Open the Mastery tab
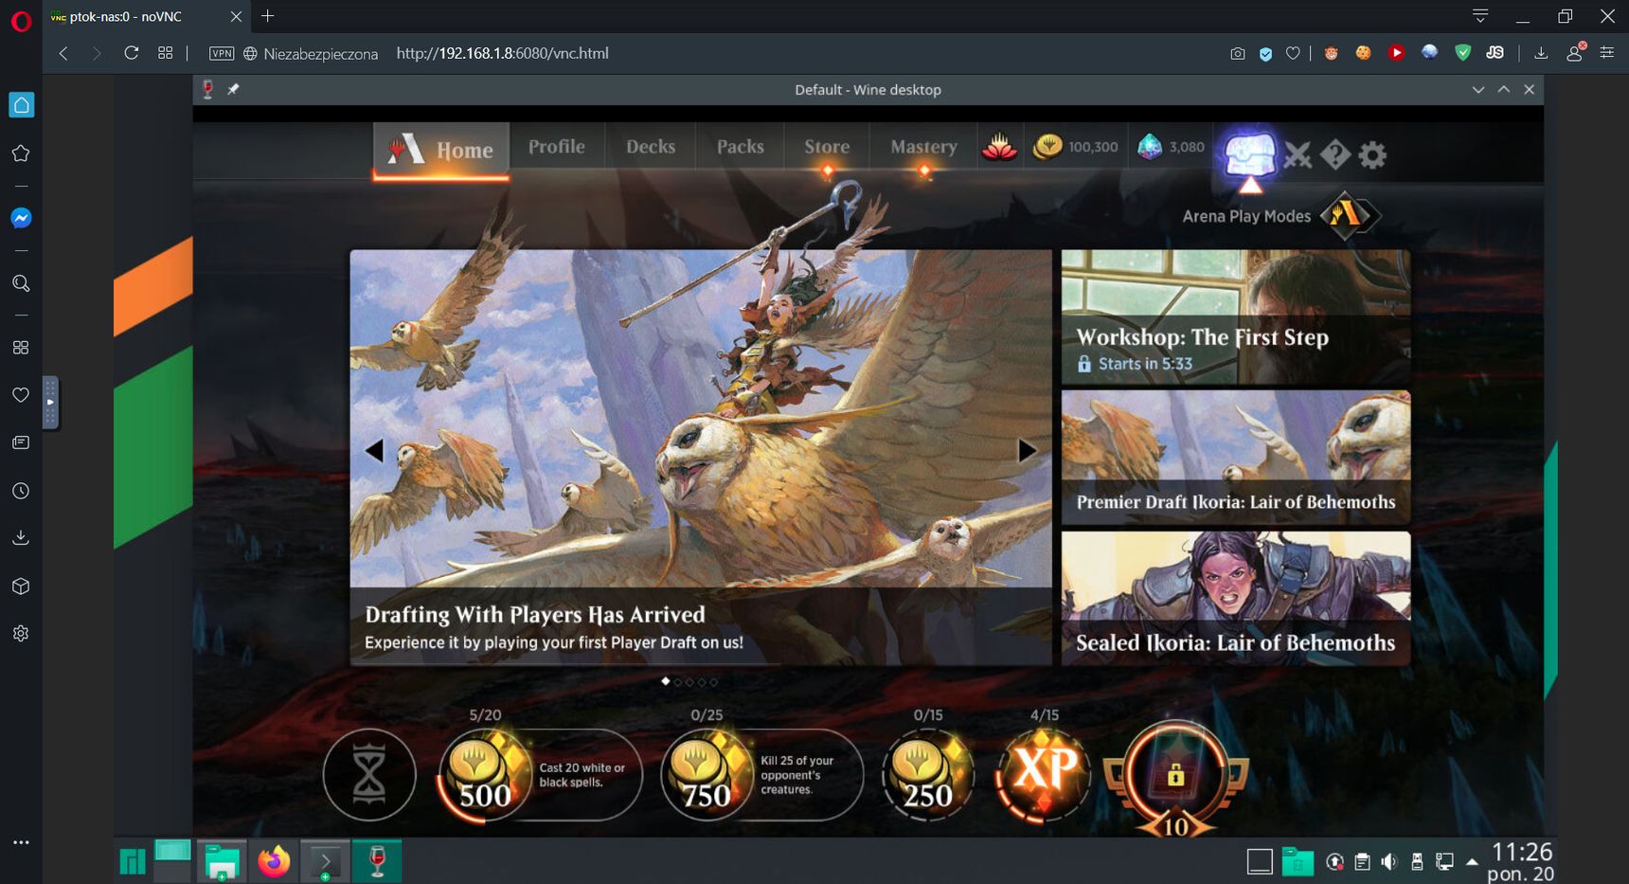 point(923,147)
